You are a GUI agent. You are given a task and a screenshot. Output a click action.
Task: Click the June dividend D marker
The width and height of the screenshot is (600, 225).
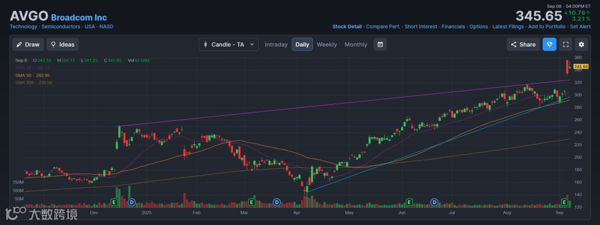(x=434, y=202)
